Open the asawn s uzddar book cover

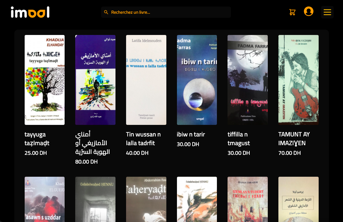(45, 199)
